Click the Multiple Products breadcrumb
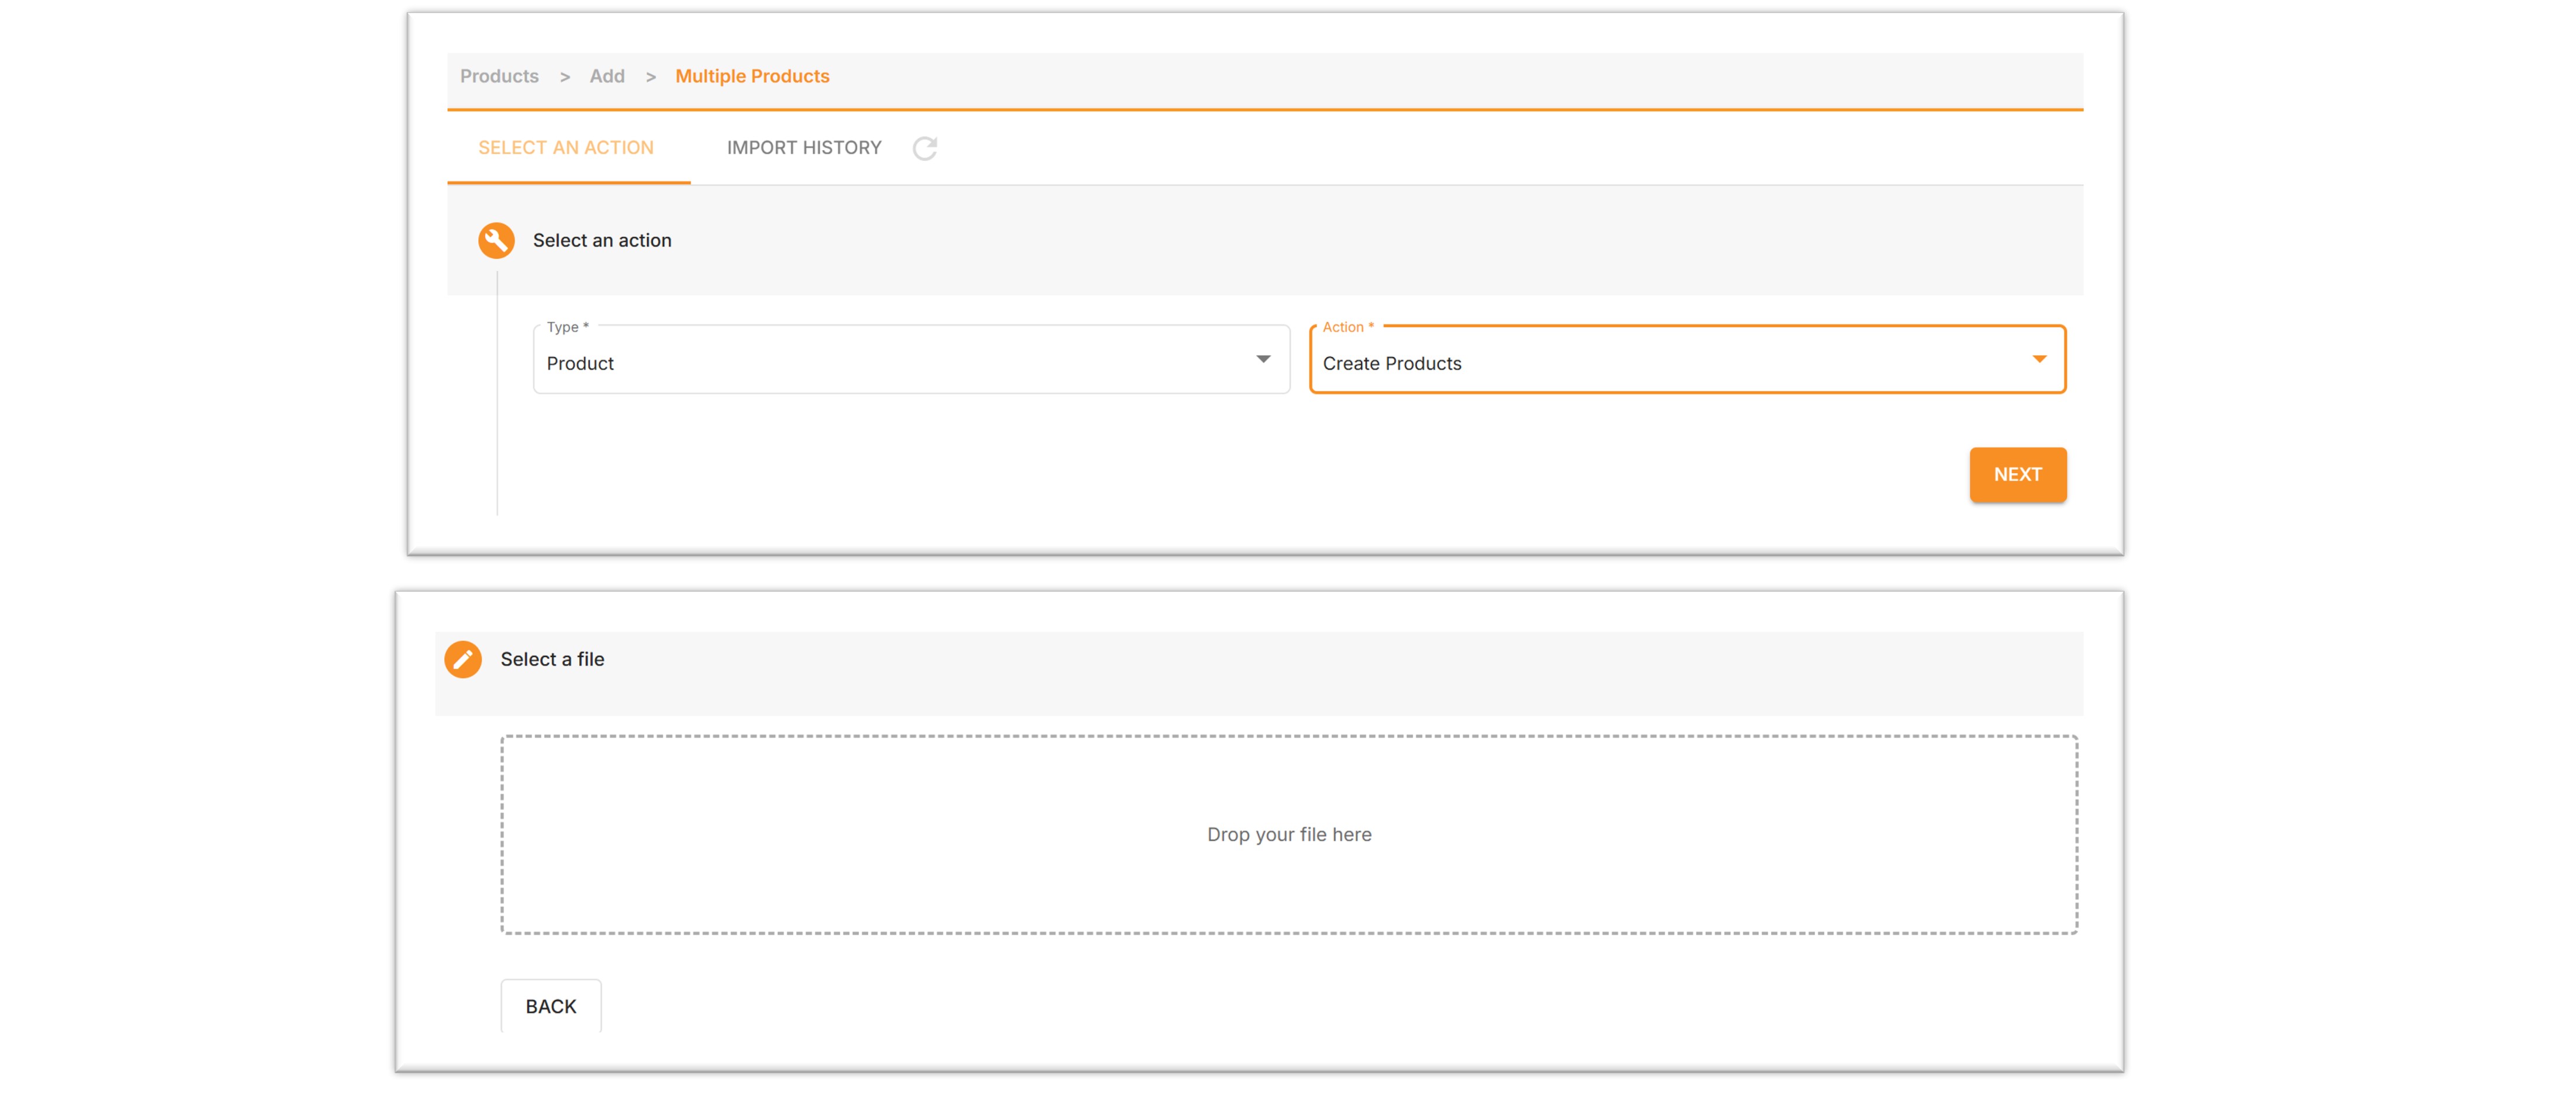 [752, 76]
